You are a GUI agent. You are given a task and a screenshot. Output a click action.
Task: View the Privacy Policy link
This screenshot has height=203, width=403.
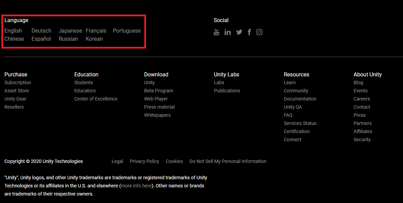click(144, 162)
